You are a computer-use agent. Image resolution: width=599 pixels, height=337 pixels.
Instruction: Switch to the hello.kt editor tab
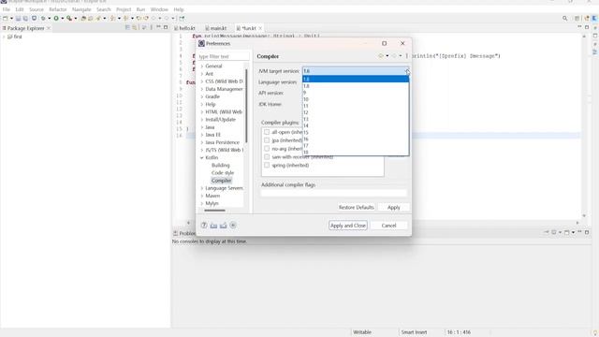coord(187,28)
